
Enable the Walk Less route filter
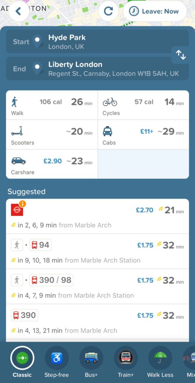[x=160, y=362]
